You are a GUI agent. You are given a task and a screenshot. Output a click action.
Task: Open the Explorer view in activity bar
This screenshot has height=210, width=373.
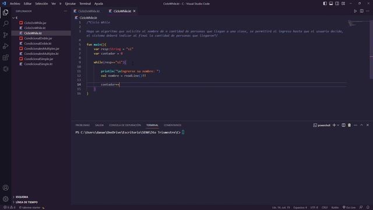tap(5, 12)
